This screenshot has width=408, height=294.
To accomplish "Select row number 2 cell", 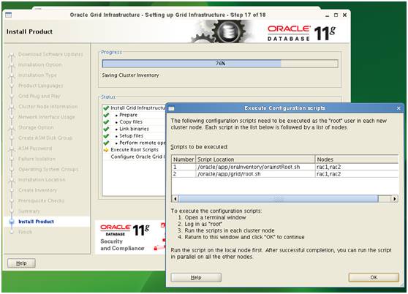I will (x=184, y=174).
